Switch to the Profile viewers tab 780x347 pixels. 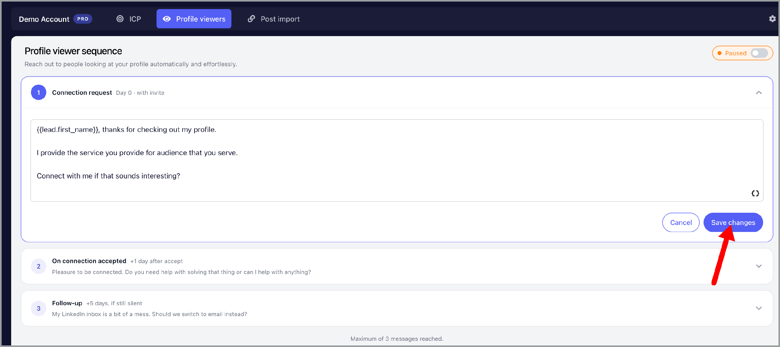click(x=194, y=19)
